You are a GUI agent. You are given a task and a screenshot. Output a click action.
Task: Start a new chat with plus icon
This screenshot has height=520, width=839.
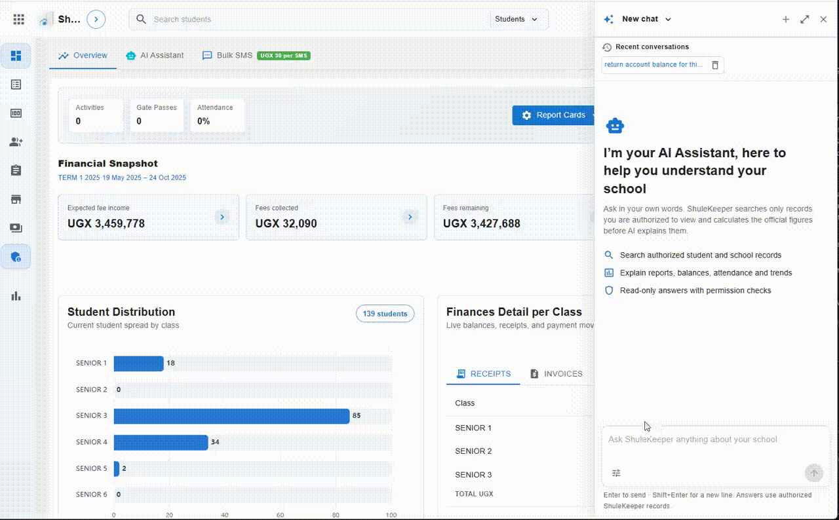point(786,19)
